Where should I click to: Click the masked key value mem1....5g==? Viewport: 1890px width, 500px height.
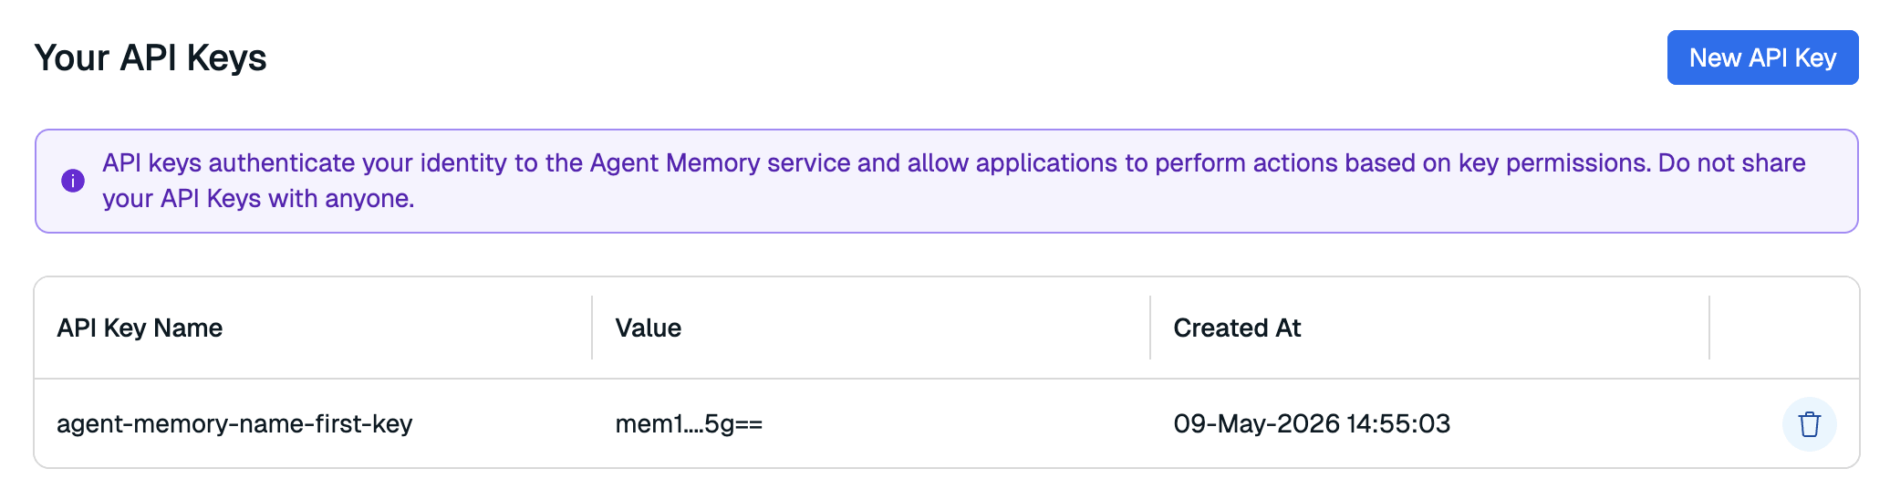coord(689,423)
